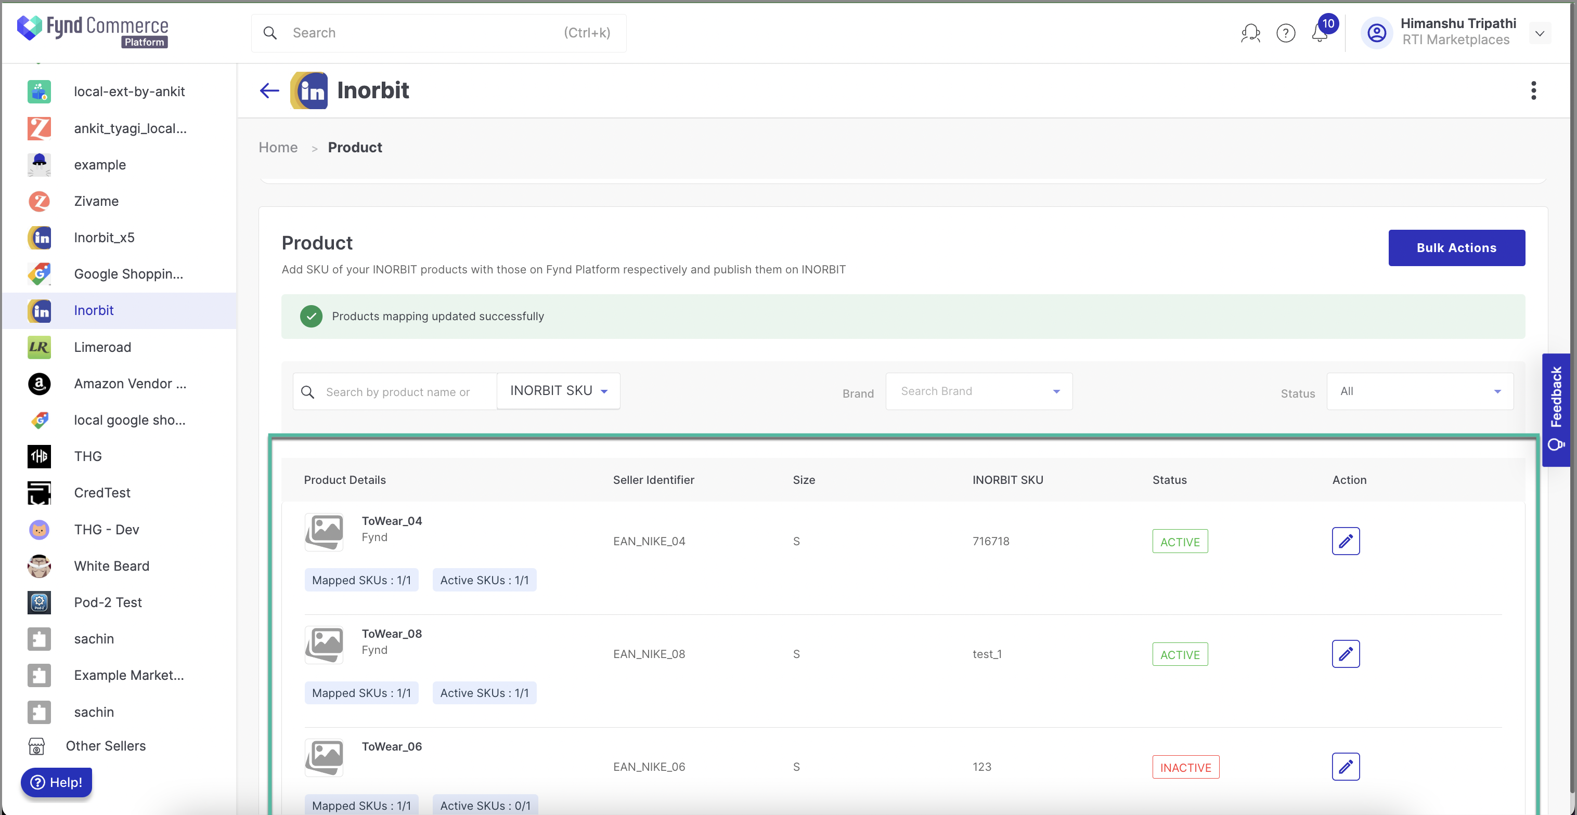
Task: Open the help question mark icon
Action: pyautogui.click(x=1286, y=33)
